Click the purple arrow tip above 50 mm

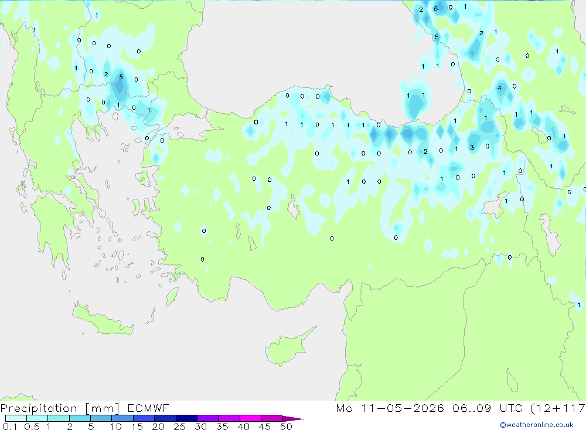click(x=293, y=418)
